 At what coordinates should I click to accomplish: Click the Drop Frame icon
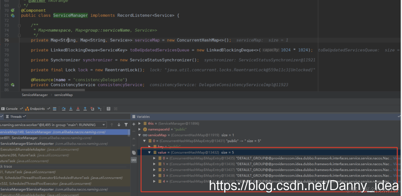click(x=92, y=109)
